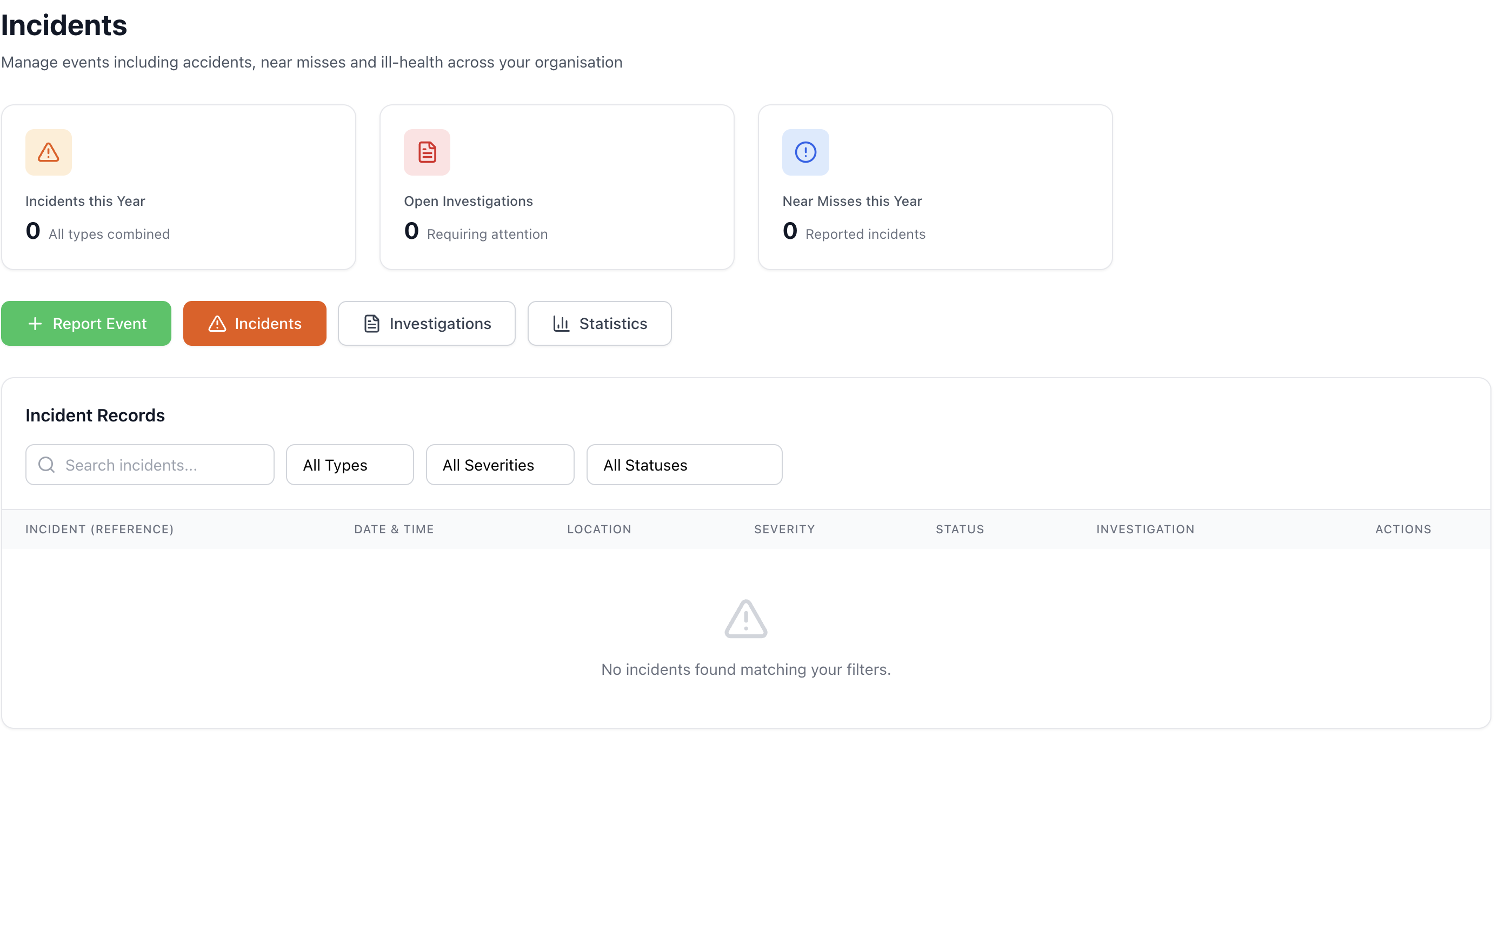Image resolution: width=1505 pixels, height=925 pixels.
Task: Click the red document icon for Open Investigations
Action: click(x=427, y=152)
